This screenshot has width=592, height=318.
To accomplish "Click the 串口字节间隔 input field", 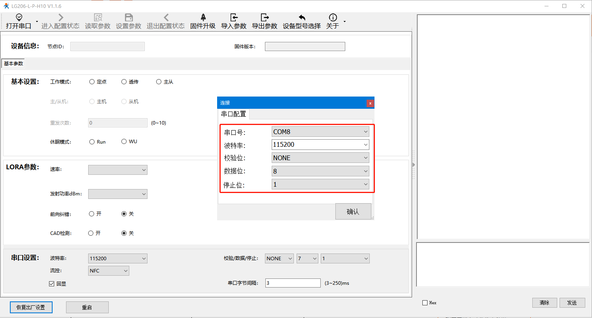I will pyautogui.click(x=293, y=283).
